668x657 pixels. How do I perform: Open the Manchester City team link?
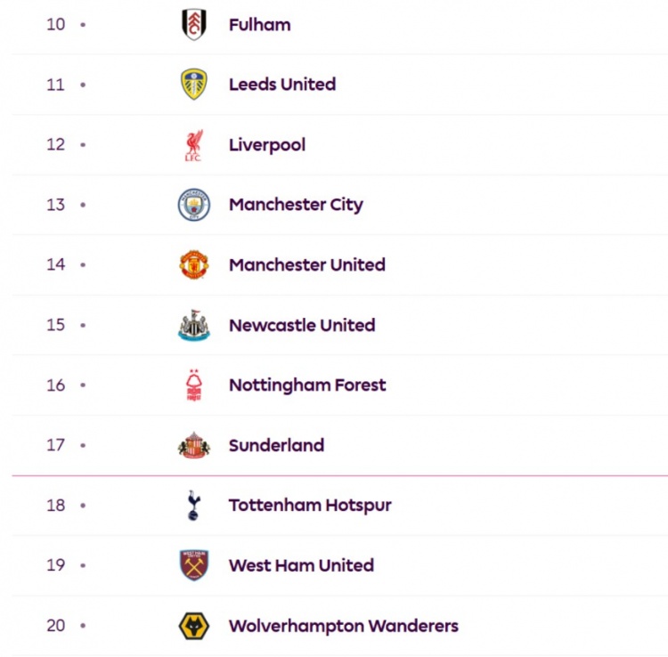point(296,206)
